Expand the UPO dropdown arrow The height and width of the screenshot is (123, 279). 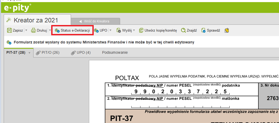tap(110, 30)
